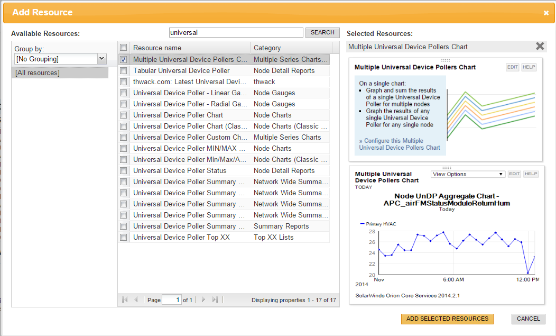This screenshot has width=556, height=336.
Task: Check Universal Device Poller MIN/MAX checkbox
Action: coord(123,149)
